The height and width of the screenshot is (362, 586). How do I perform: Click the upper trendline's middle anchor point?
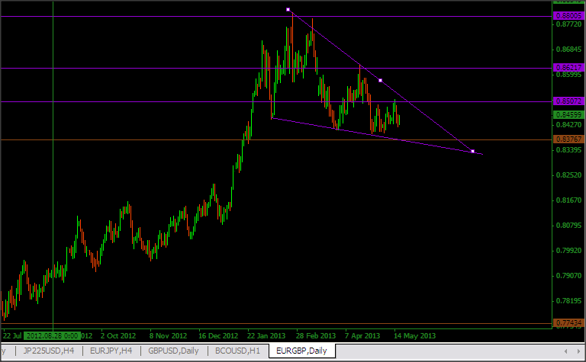click(381, 81)
